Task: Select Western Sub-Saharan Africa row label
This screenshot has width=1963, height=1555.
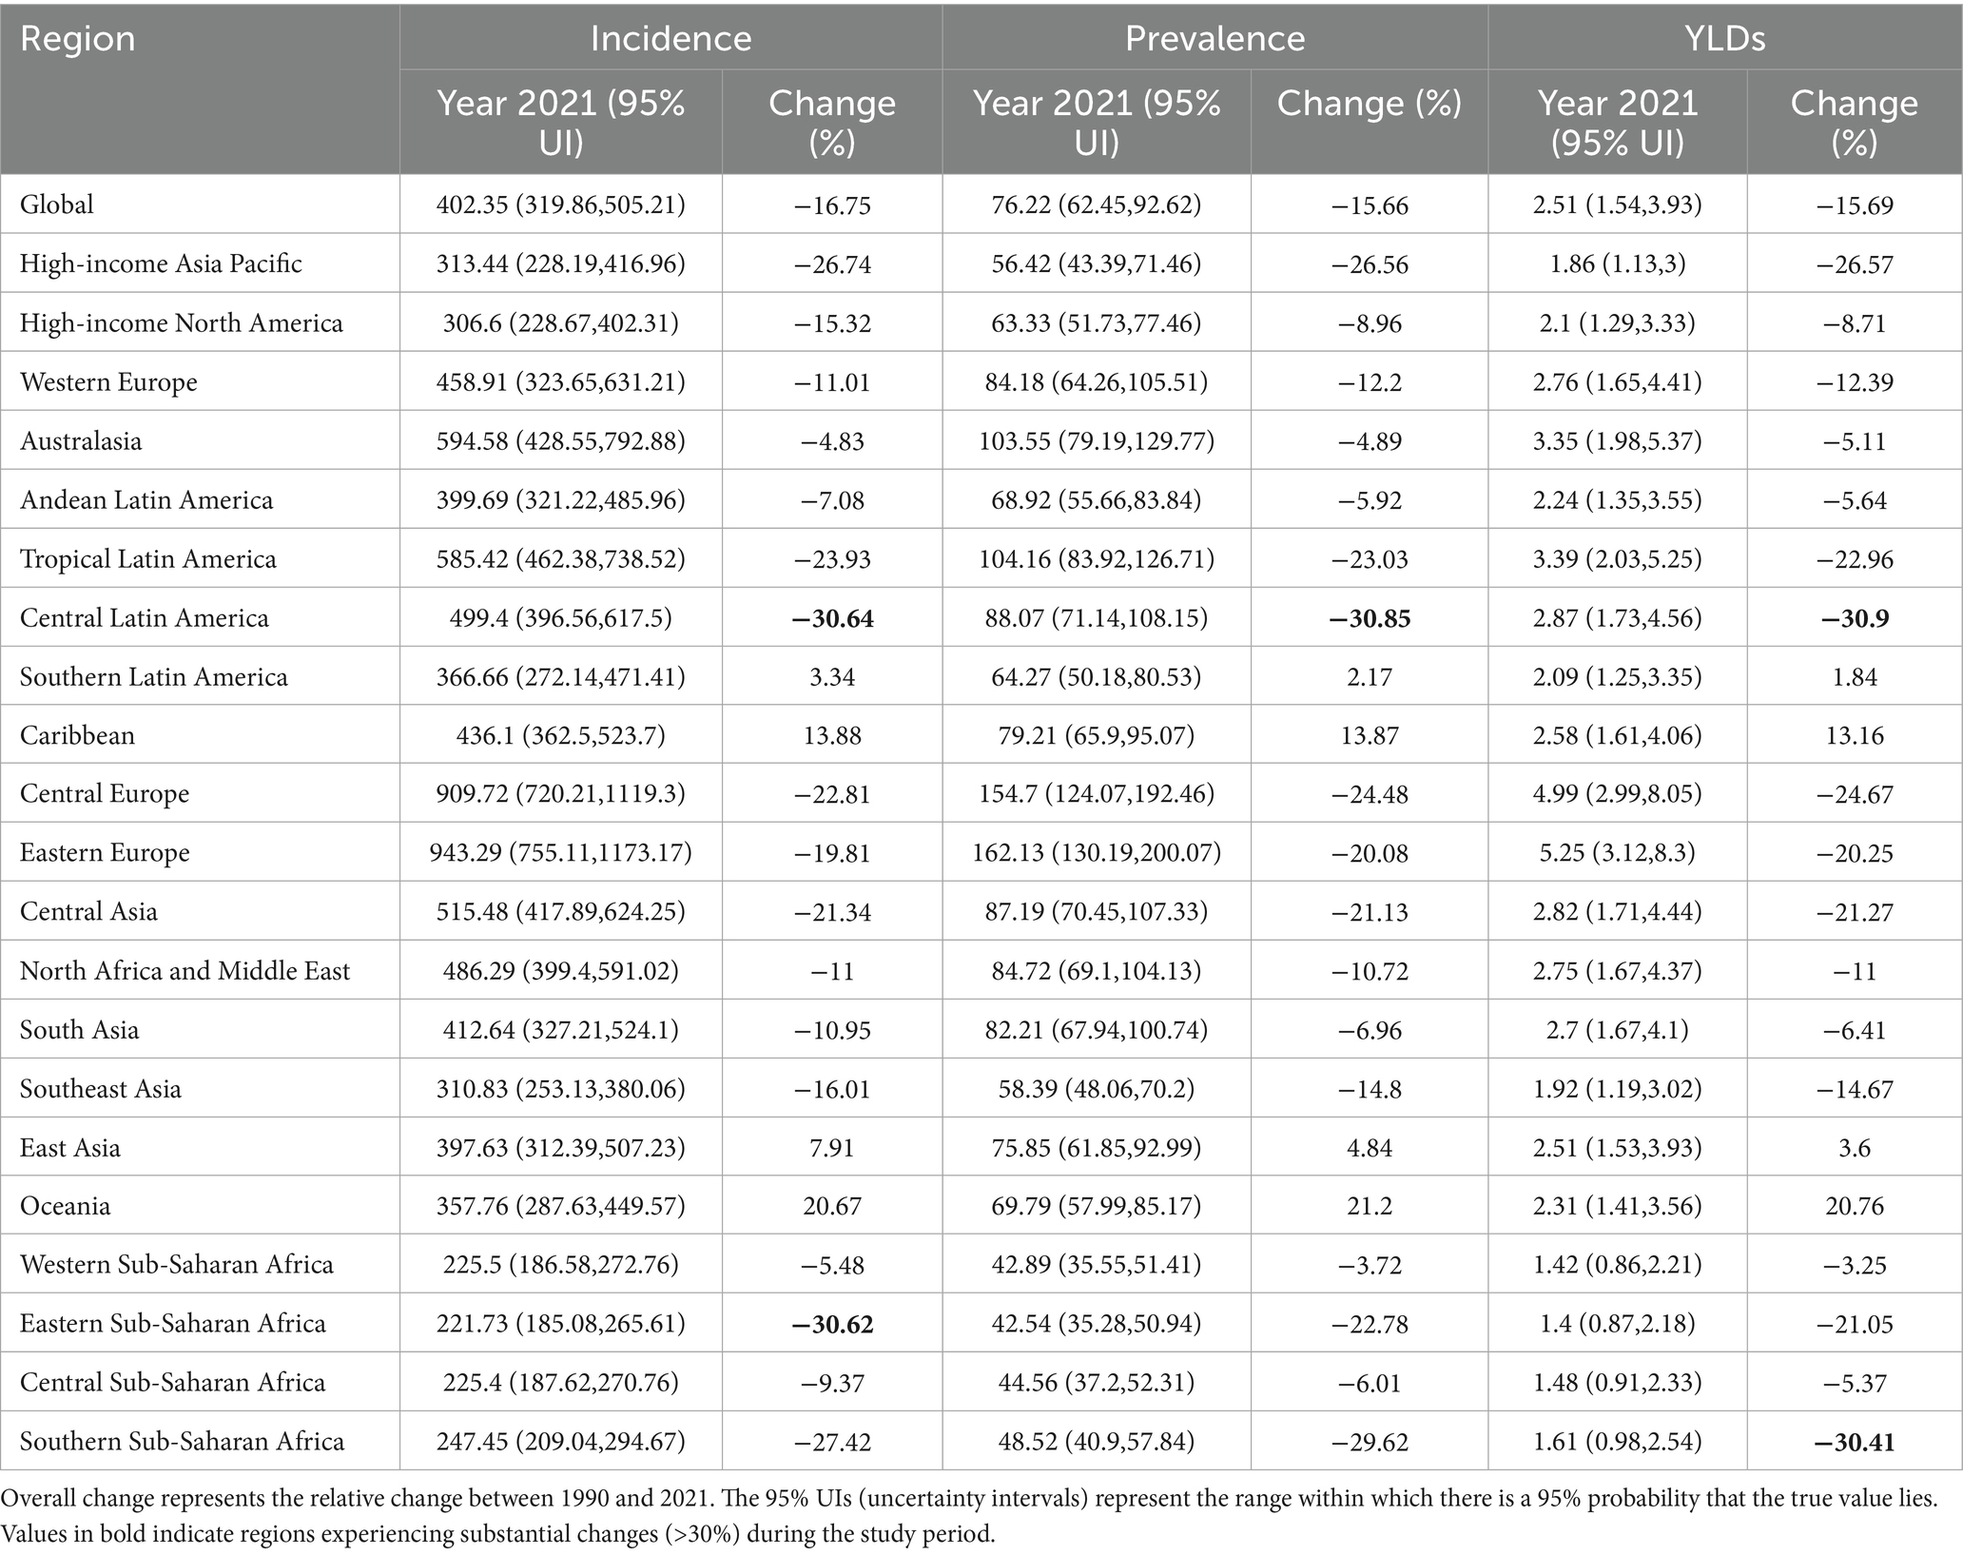Action: coord(177,1264)
